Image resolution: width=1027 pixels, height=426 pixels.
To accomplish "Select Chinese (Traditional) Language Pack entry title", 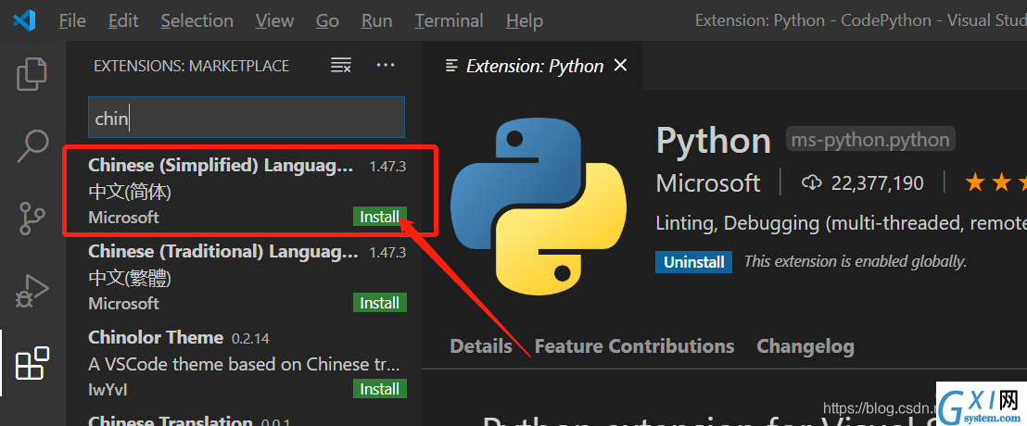I will [x=223, y=251].
